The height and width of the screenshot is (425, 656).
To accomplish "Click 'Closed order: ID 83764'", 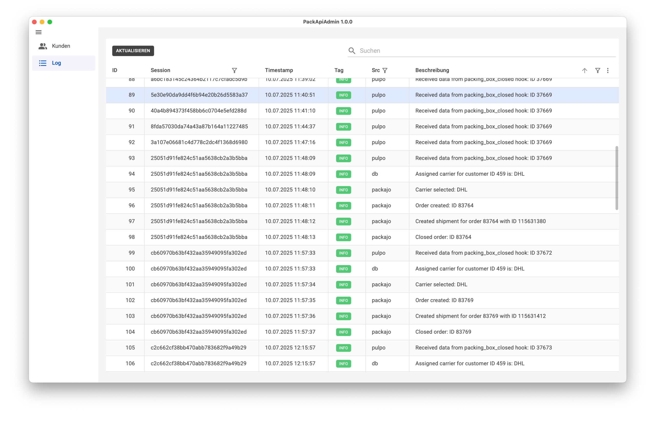I will click(443, 237).
